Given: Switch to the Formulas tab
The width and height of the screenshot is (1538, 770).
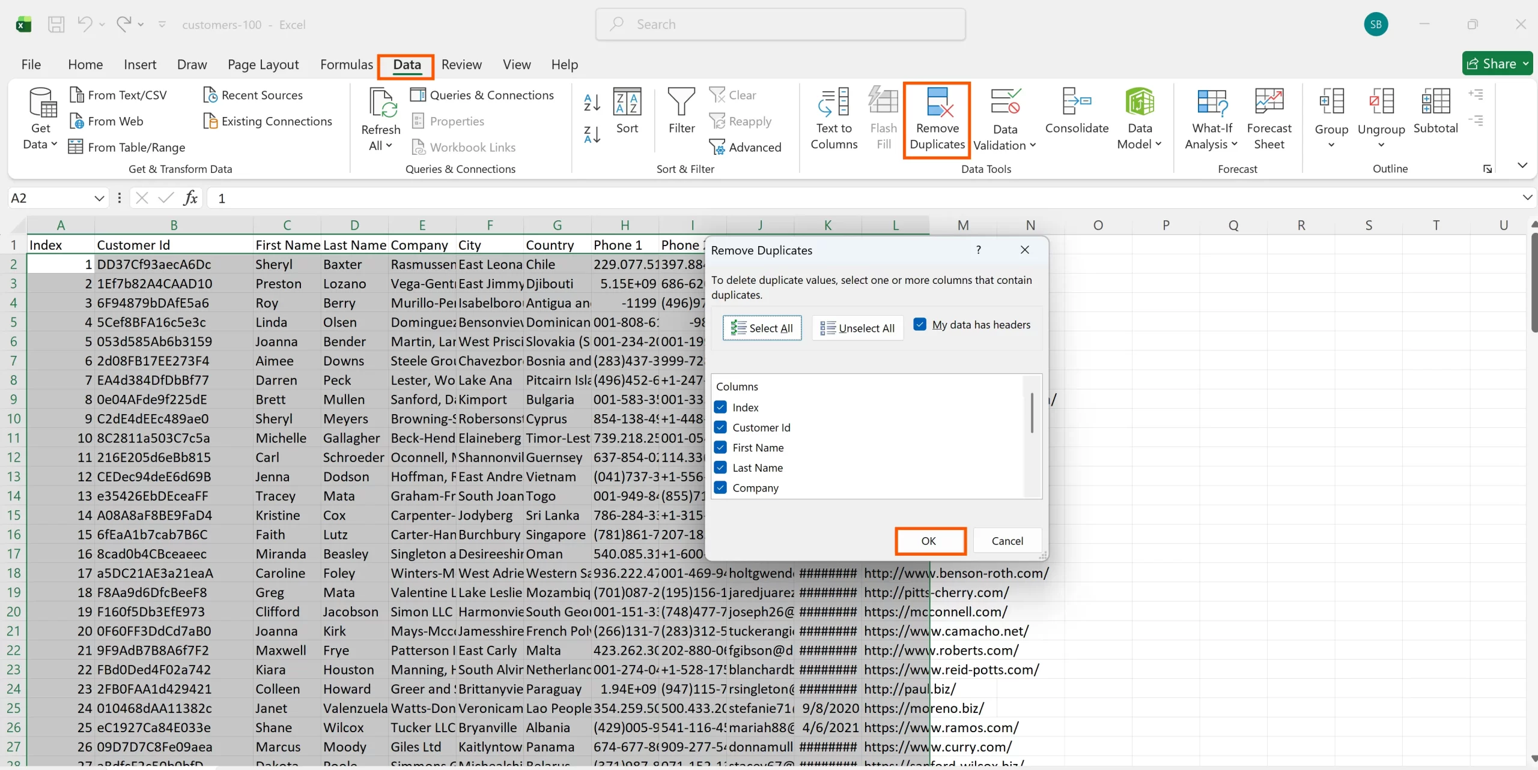Looking at the screenshot, I should [x=347, y=64].
